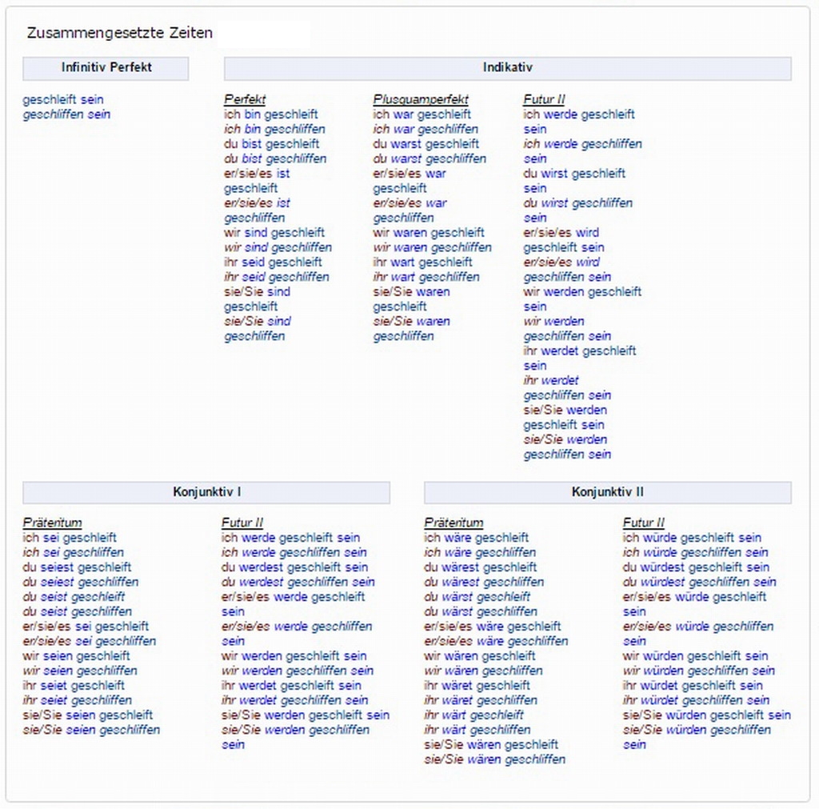
Task: Open the Konjunktiv II header bar
Action: (x=607, y=492)
